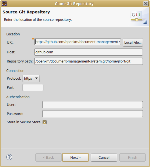Click the Next > button

[75, 157]
